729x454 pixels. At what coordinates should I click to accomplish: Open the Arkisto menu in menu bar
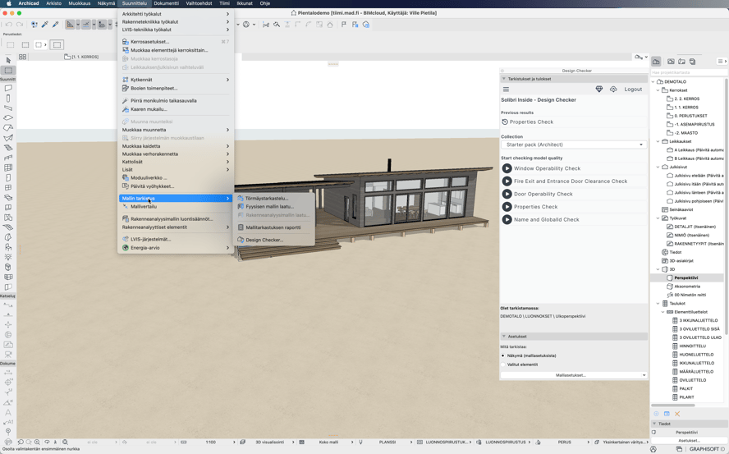(x=54, y=3)
